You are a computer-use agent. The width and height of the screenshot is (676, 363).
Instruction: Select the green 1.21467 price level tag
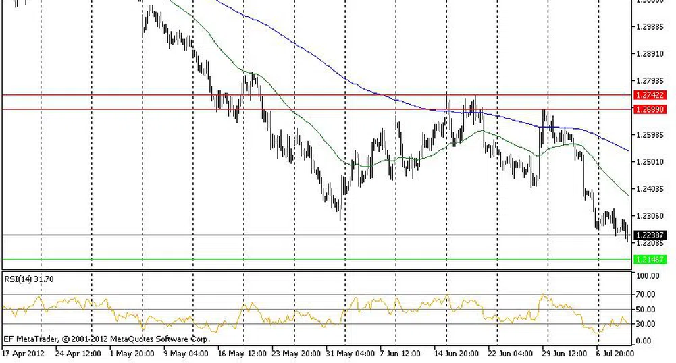pos(650,260)
